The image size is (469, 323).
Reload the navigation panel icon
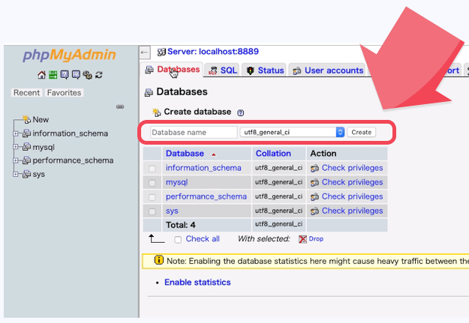[99, 75]
